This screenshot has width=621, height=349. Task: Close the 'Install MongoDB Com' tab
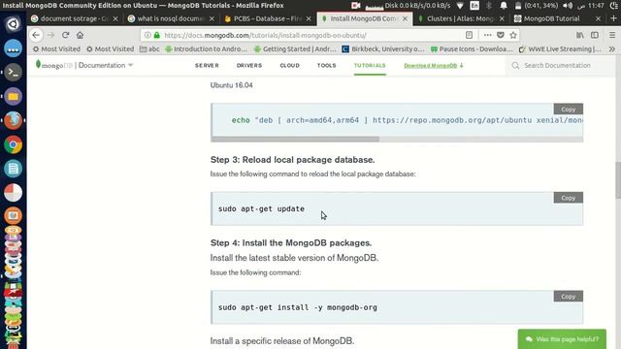click(405, 18)
